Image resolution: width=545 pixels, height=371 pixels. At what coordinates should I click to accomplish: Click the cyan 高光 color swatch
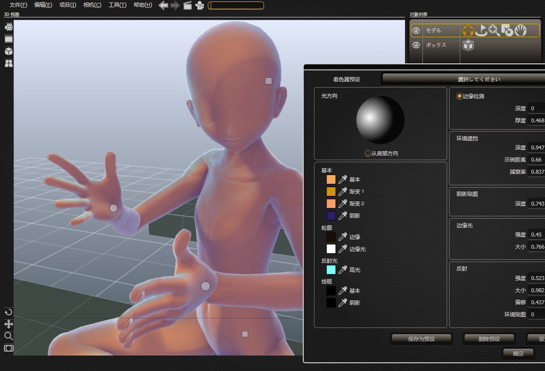click(x=331, y=270)
